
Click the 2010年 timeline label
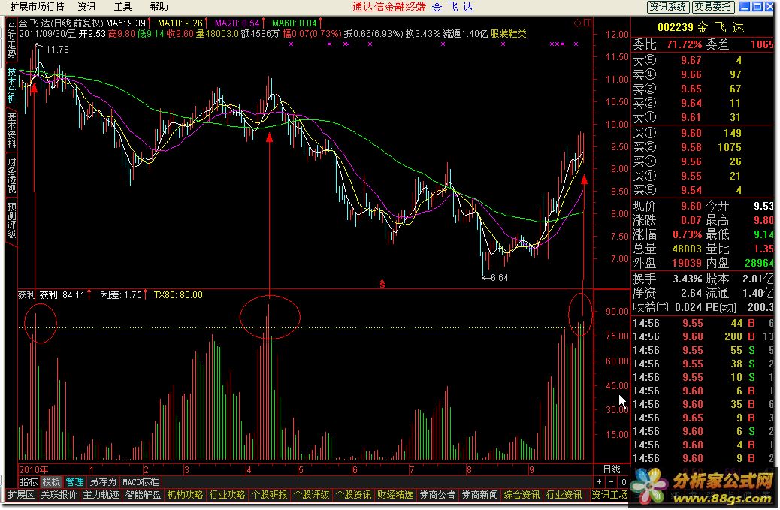coord(34,469)
